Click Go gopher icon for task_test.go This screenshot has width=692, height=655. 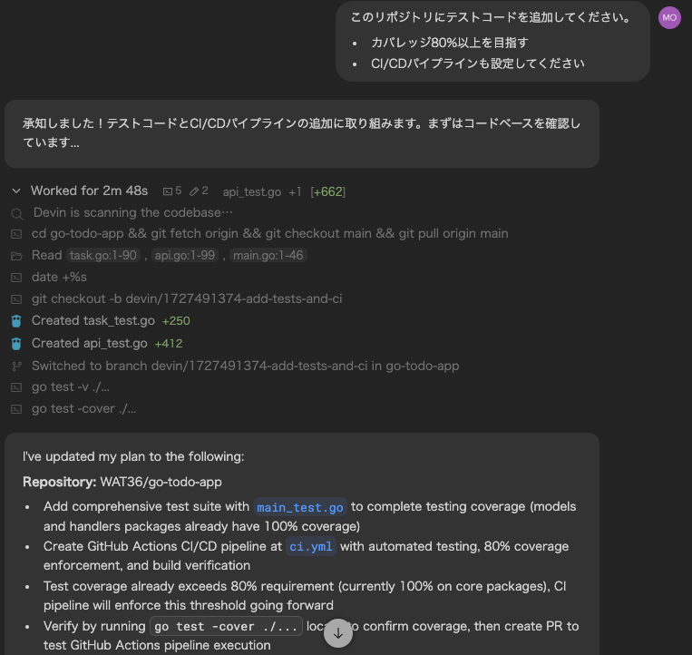pyautogui.click(x=16, y=321)
